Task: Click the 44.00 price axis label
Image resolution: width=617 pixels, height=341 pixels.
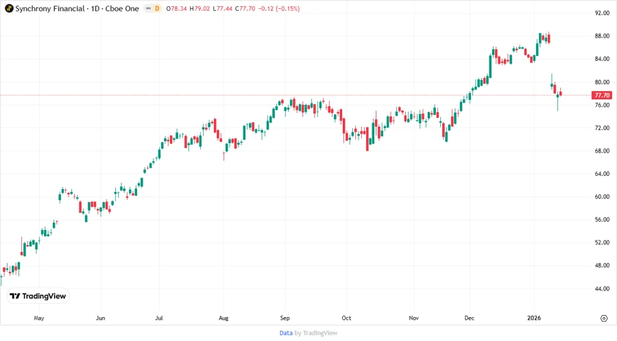Action: 602,289
